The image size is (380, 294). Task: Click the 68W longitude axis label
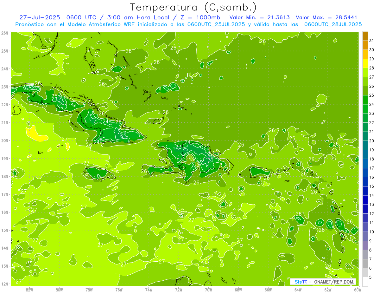point(238,290)
